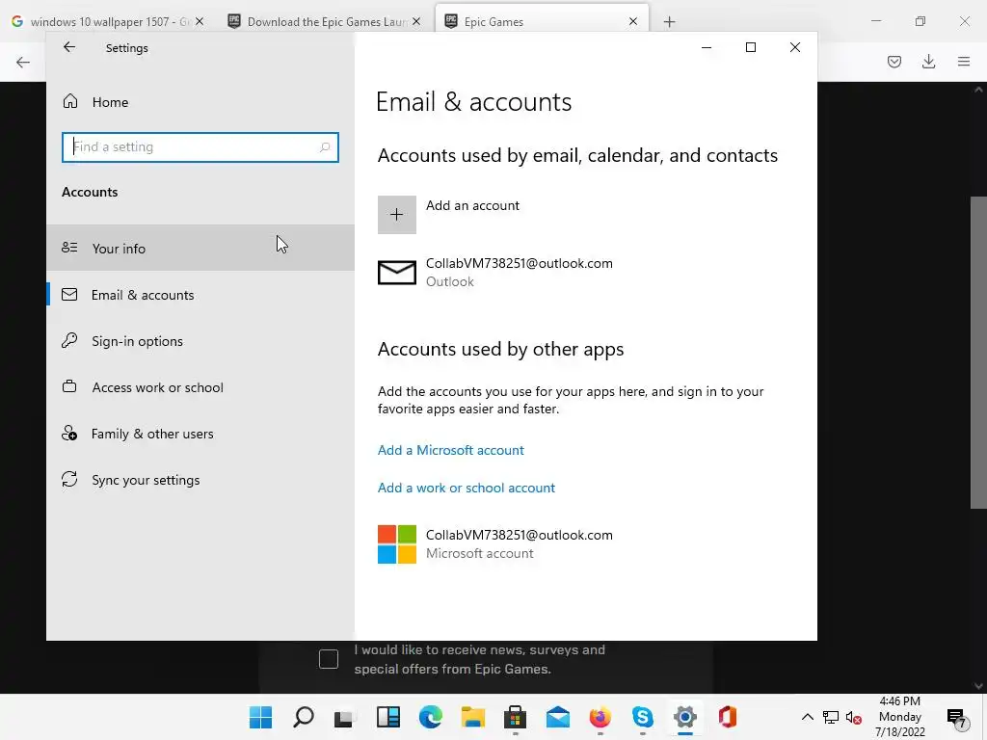
Task: Click Add a work or school account
Action: 467,488
